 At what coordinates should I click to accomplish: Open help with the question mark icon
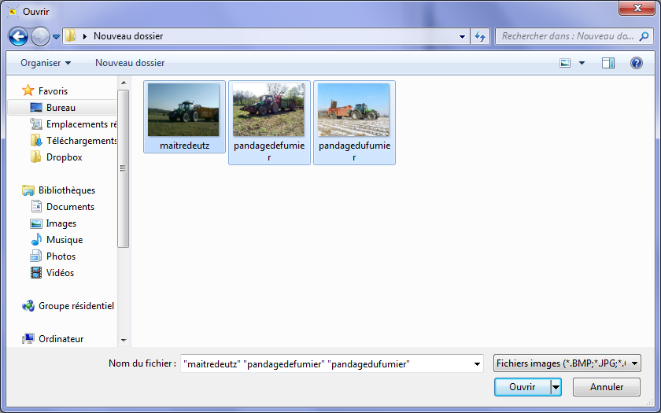click(637, 63)
